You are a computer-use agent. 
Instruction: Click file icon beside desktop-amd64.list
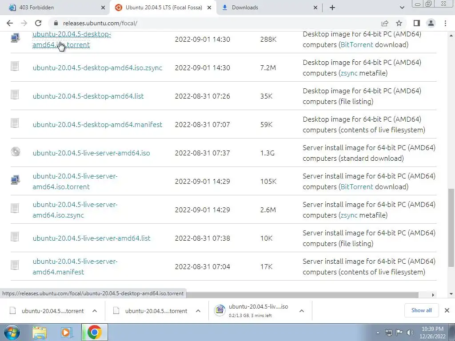[x=15, y=95]
